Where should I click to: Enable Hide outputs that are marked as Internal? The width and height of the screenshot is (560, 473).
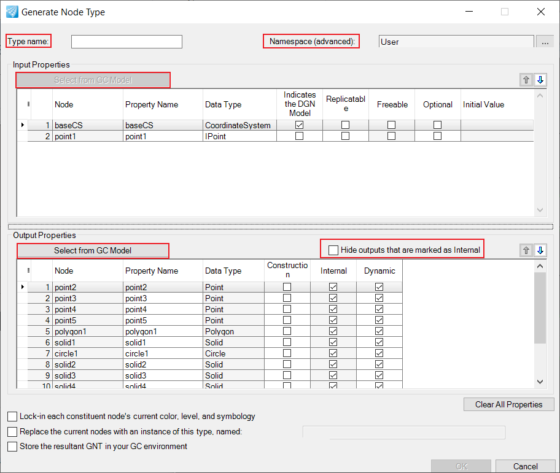pyautogui.click(x=333, y=250)
